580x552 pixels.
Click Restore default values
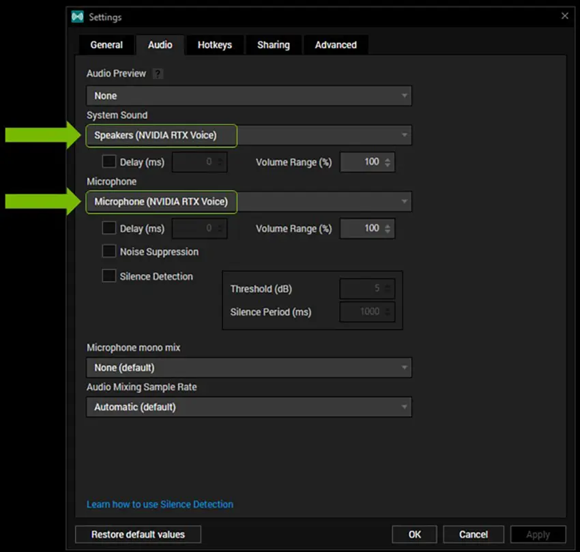tap(137, 534)
